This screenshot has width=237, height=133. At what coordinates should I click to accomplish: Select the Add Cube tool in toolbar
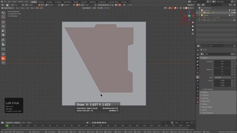click(x=3, y=49)
